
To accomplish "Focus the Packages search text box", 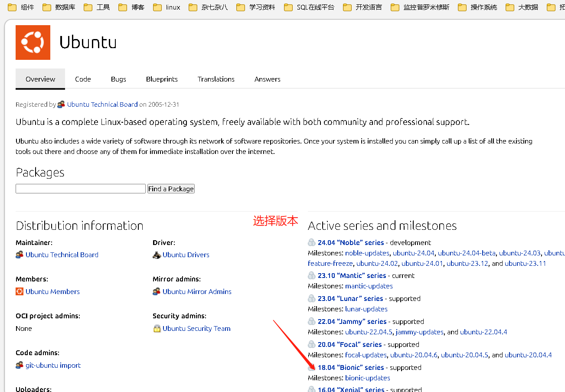I will coord(81,189).
